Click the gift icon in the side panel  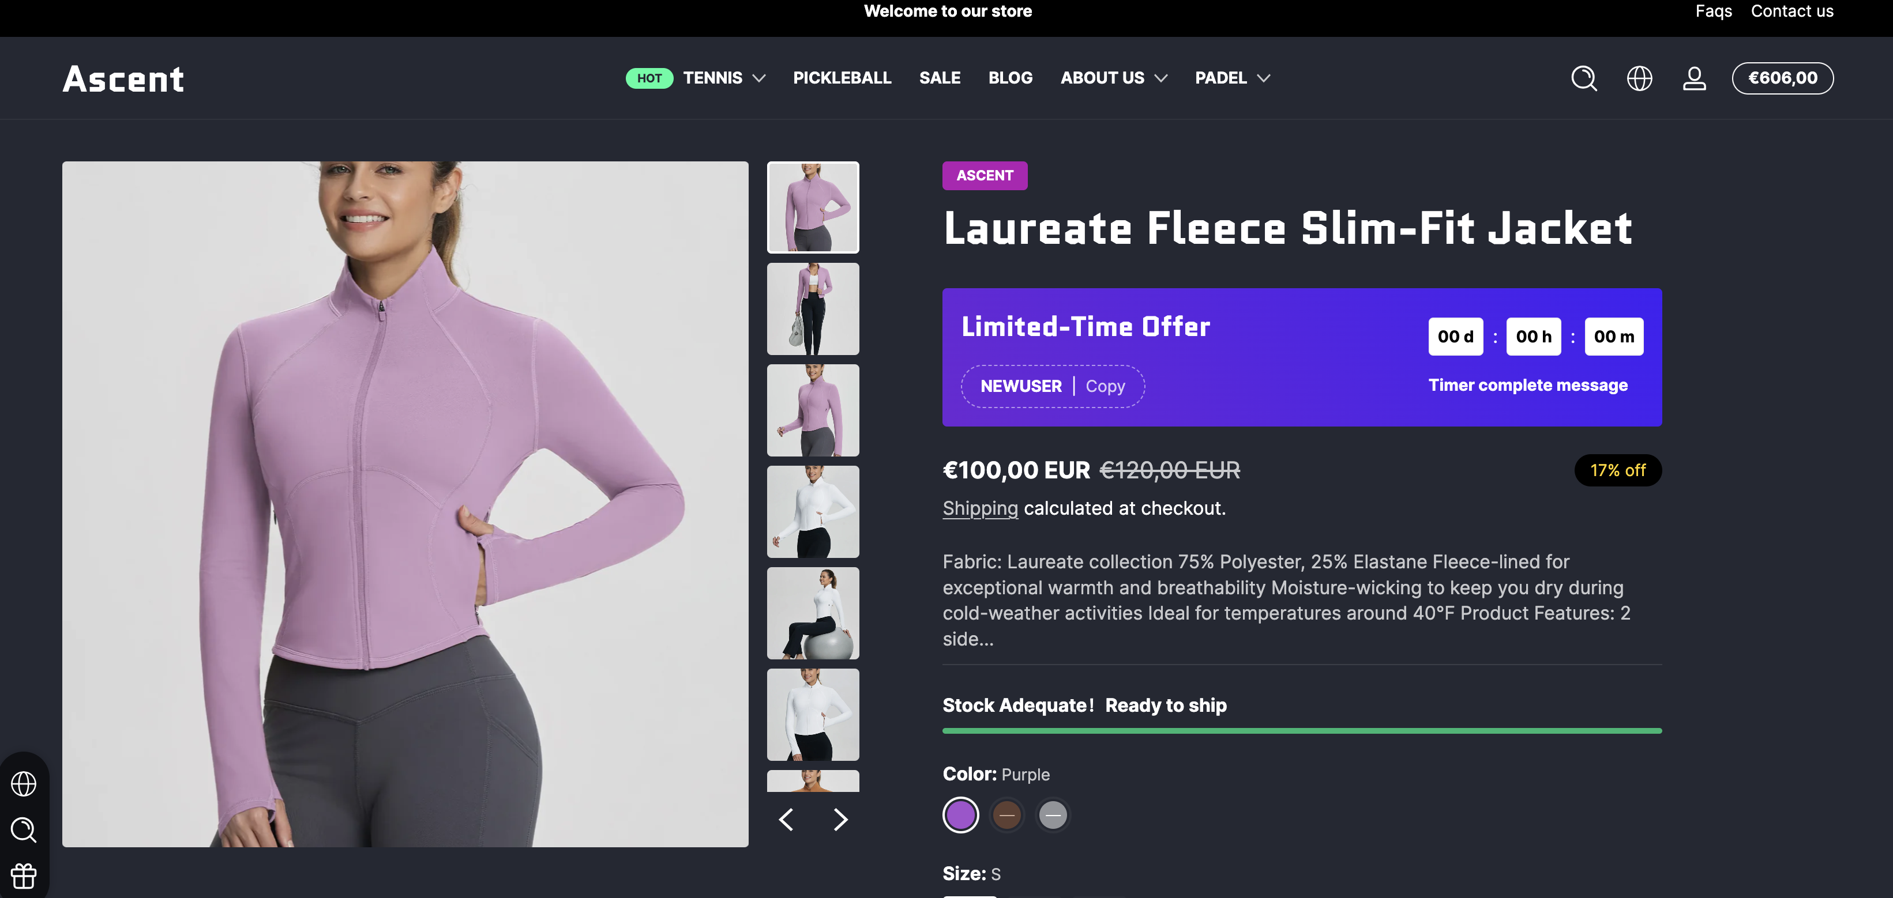click(24, 876)
